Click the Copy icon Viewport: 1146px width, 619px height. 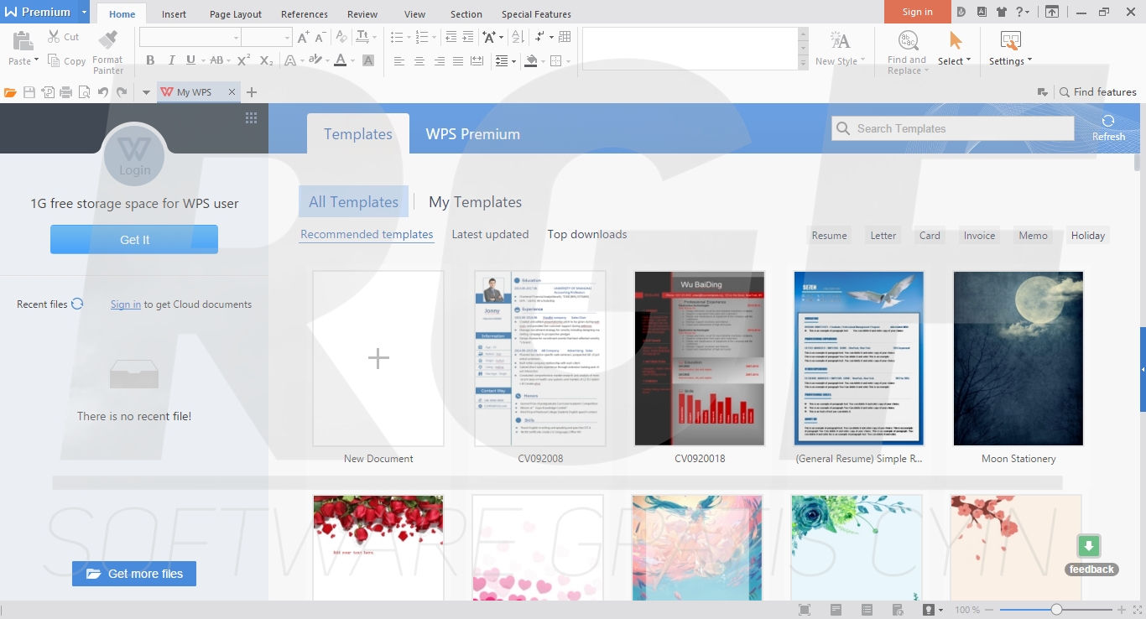point(54,60)
